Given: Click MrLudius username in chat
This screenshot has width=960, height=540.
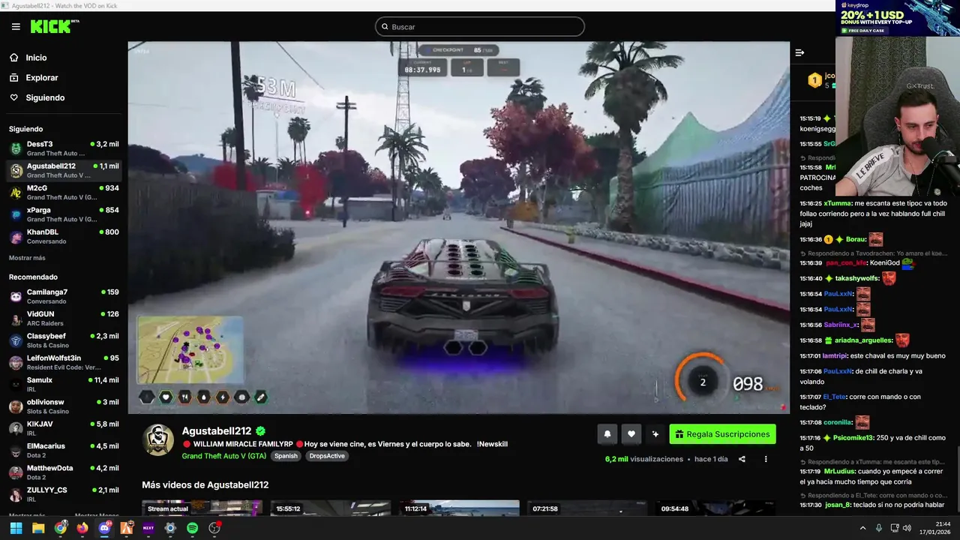Looking at the screenshot, I should (838, 471).
